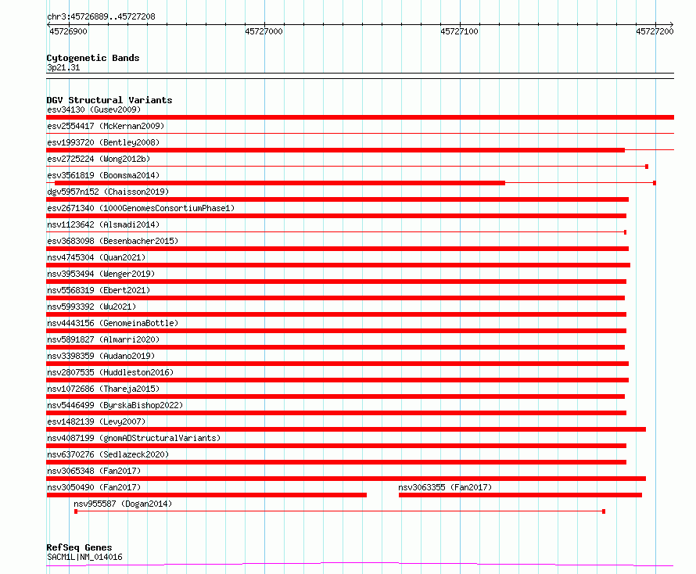Click the right end marker of nsv1123642 (Alsmadi2014)
Screen dimensions: 696x574
click(x=625, y=232)
